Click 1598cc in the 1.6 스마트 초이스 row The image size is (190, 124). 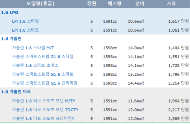(110, 66)
